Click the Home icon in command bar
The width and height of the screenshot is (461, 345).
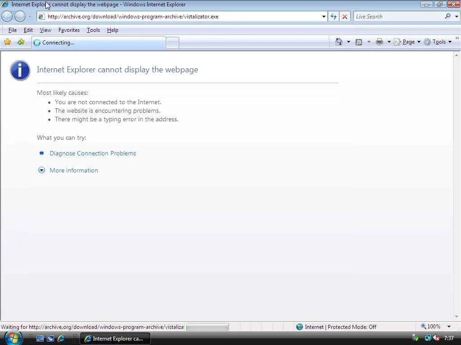click(339, 42)
